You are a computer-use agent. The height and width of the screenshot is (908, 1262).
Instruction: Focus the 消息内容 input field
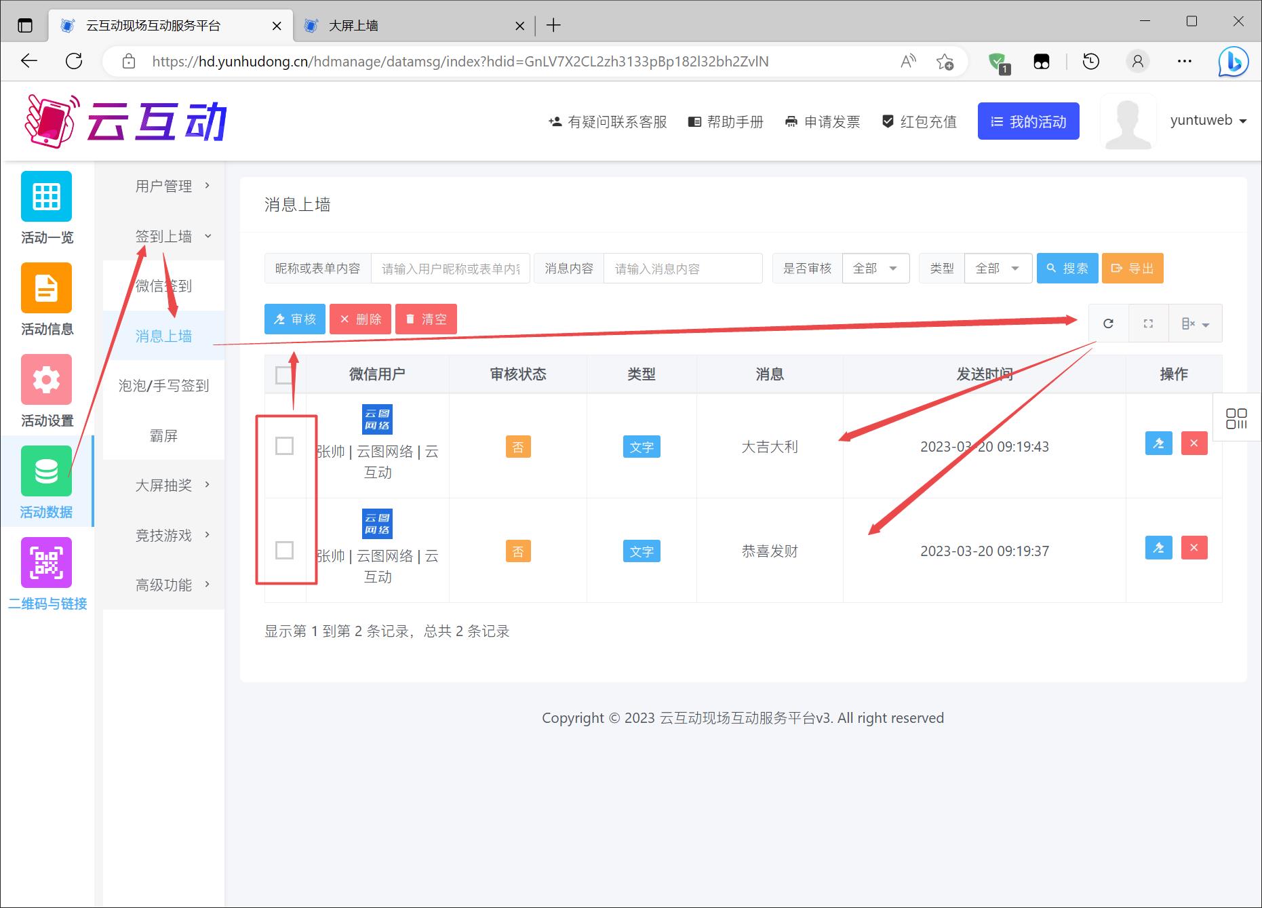[682, 269]
